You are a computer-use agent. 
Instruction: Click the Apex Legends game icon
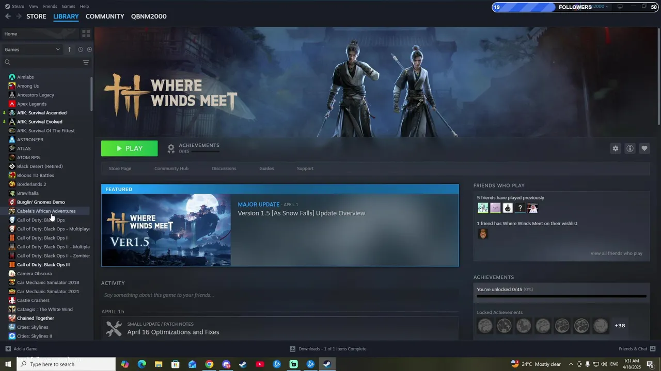pyautogui.click(x=12, y=104)
